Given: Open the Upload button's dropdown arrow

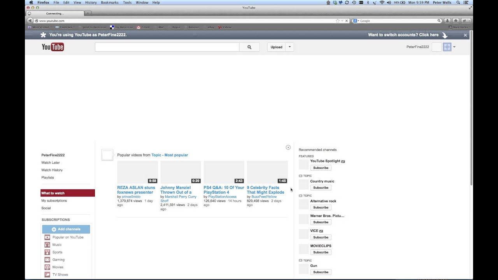Looking at the screenshot, I should [289, 47].
